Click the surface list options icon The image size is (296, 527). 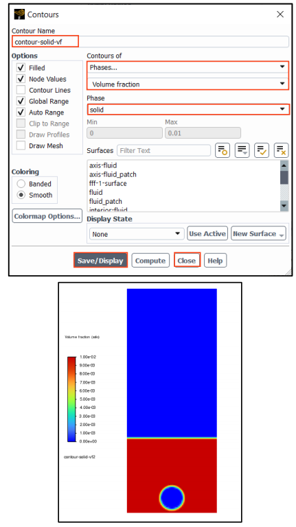click(242, 150)
